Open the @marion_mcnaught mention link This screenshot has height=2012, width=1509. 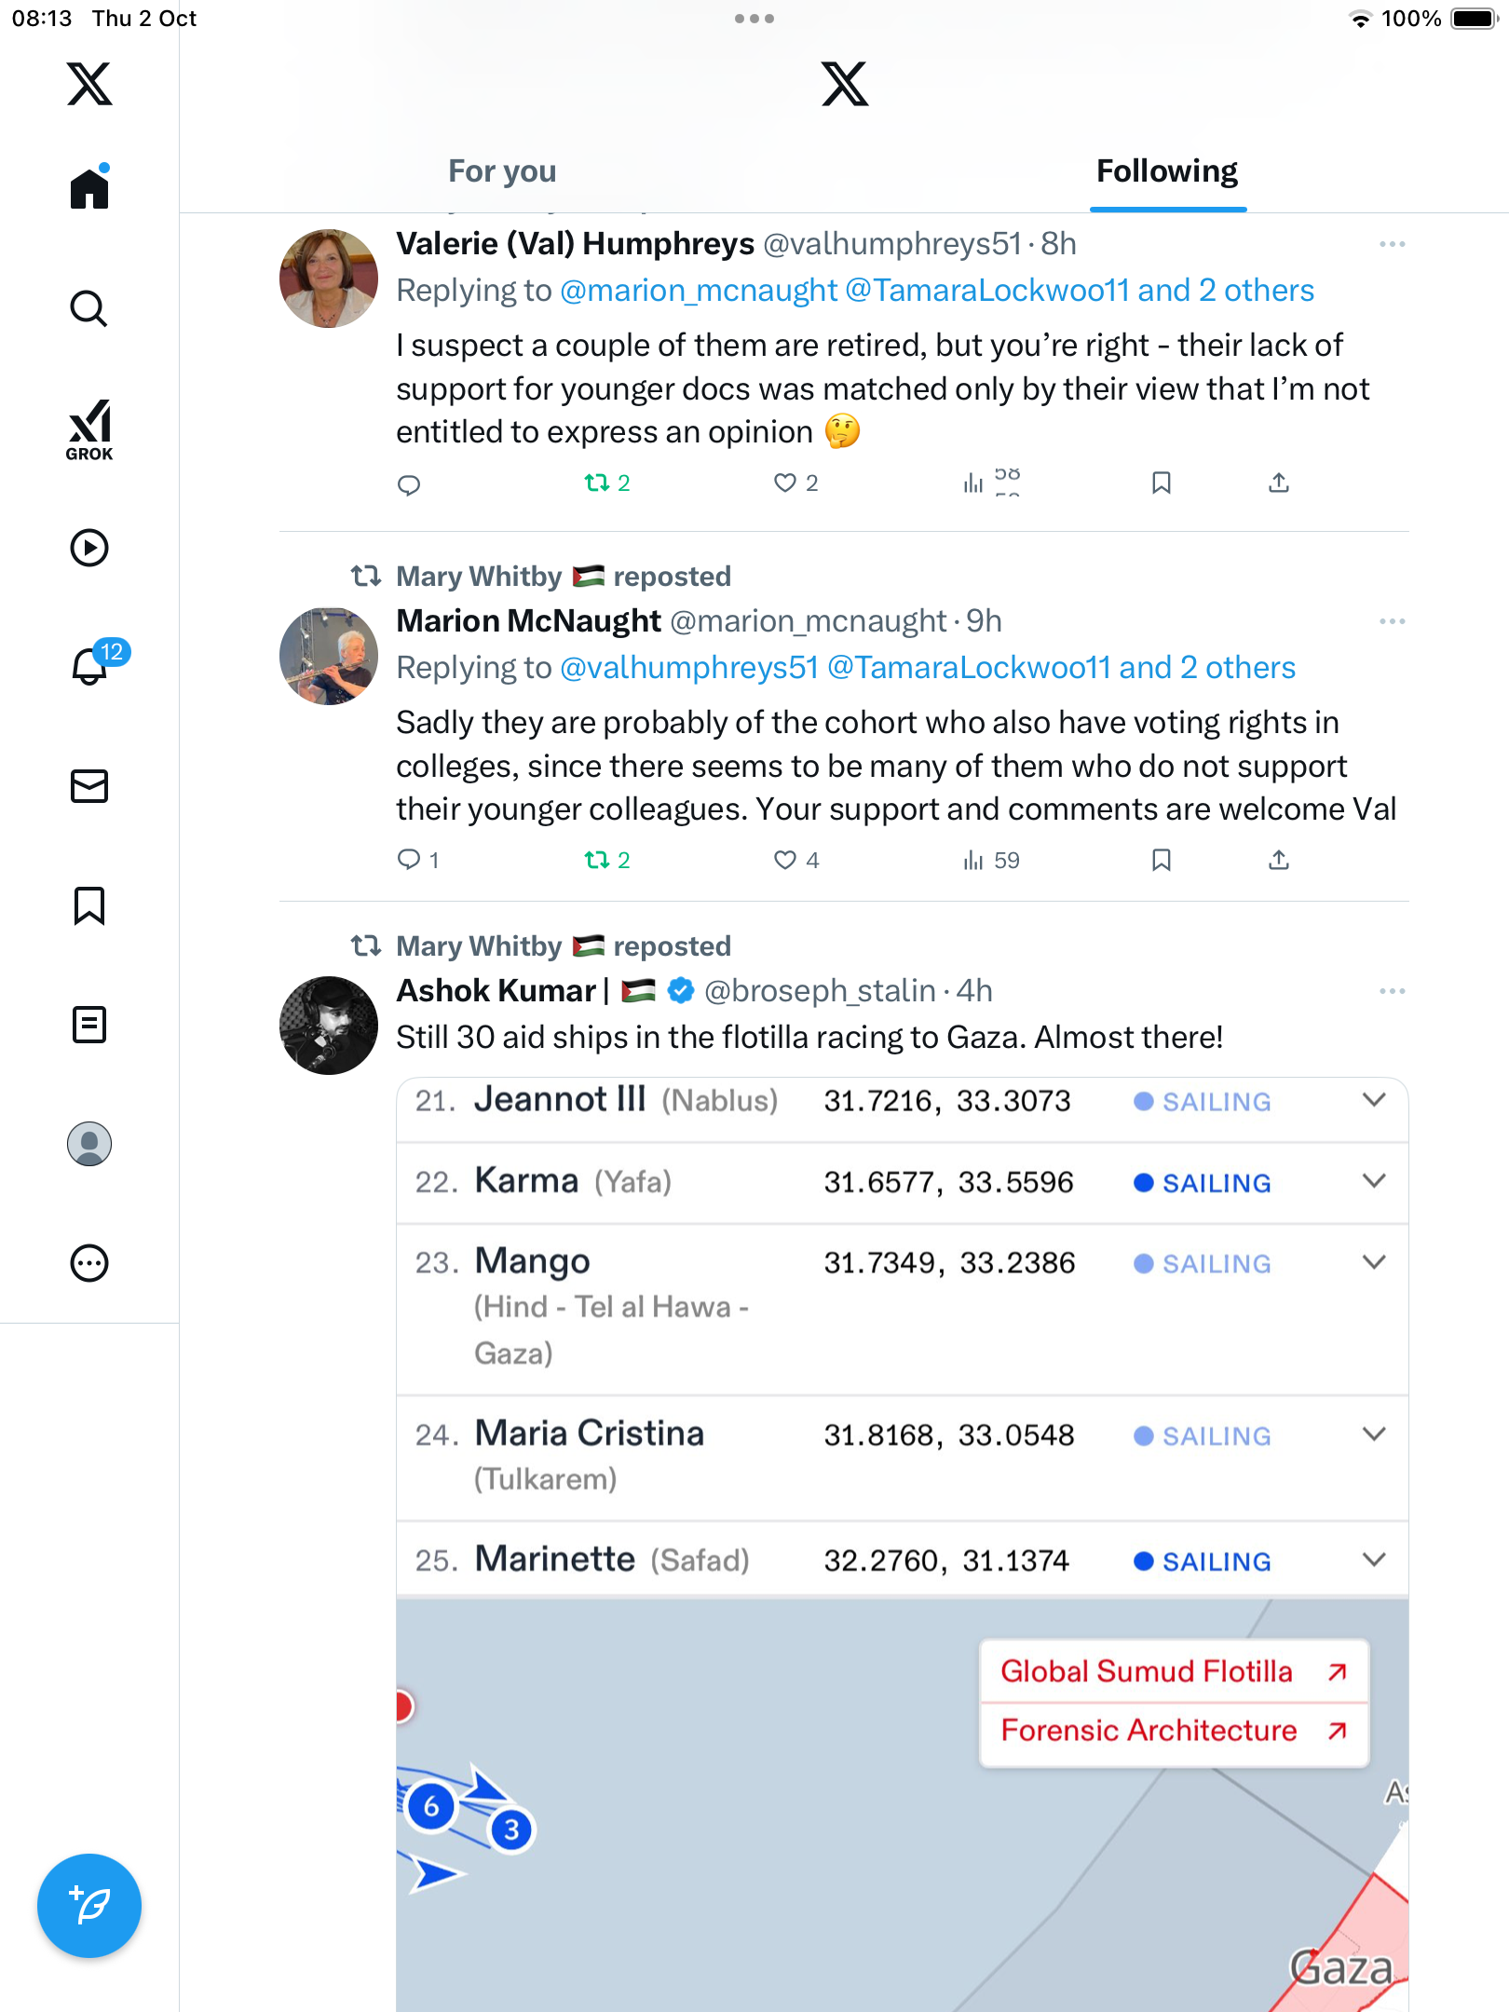point(699,291)
